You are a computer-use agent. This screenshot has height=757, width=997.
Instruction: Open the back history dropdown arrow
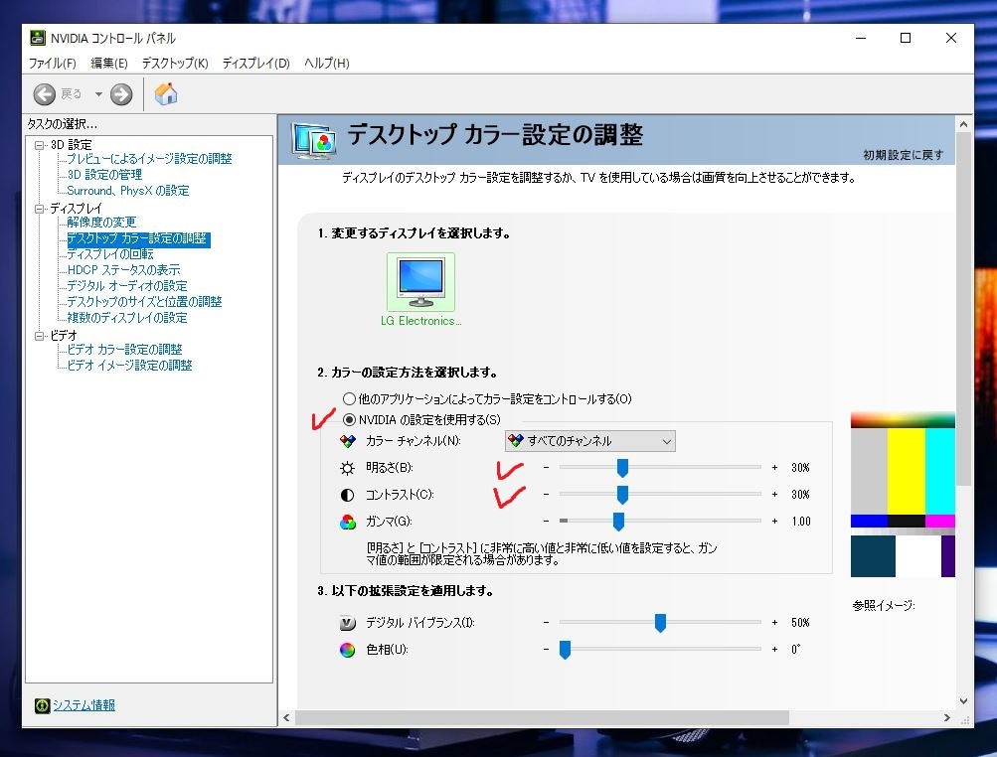pos(98,94)
